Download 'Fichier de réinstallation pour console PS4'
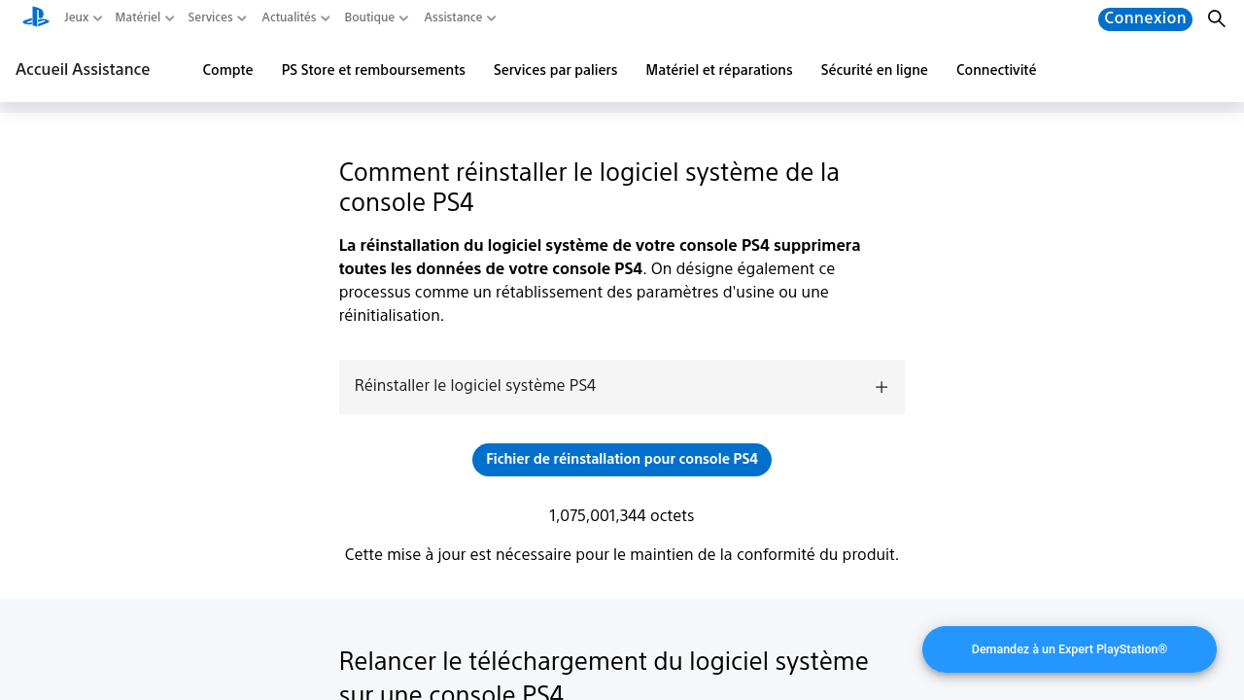Image resolution: width=1244 pixels, height=700 pixels. coord(621,459)
